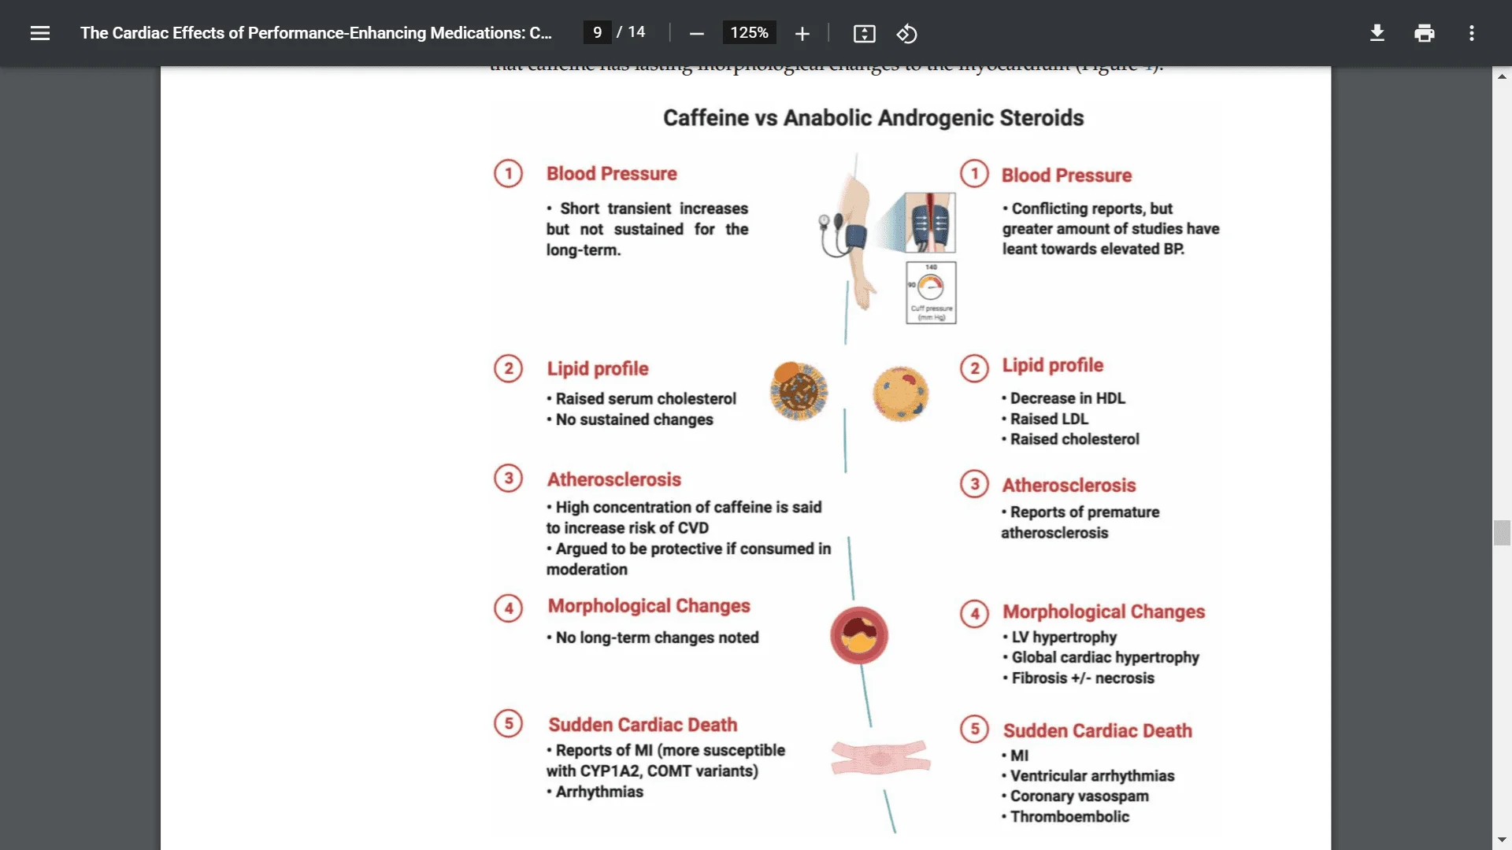Screen dimensions: 1512x850
Task: Click the vertical scrollbar thumb
Action: tap(1502, 533)
